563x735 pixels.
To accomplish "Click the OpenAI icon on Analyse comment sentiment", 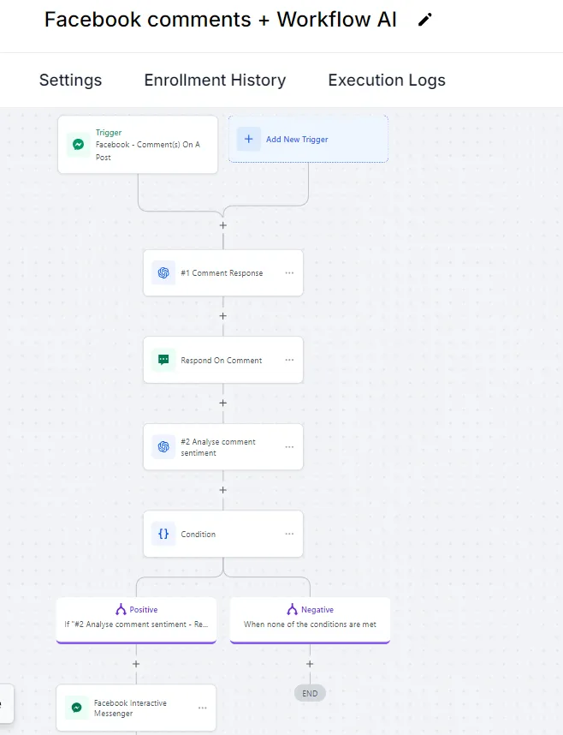I will point(163,447).
